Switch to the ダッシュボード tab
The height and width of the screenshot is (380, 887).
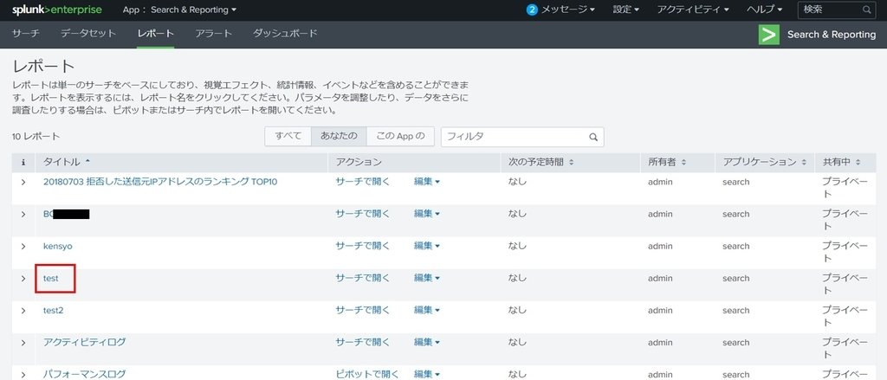click(285, 34)
